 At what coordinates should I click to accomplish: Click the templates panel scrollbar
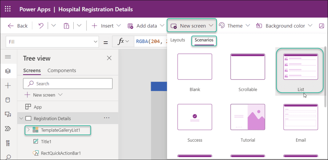325,76
